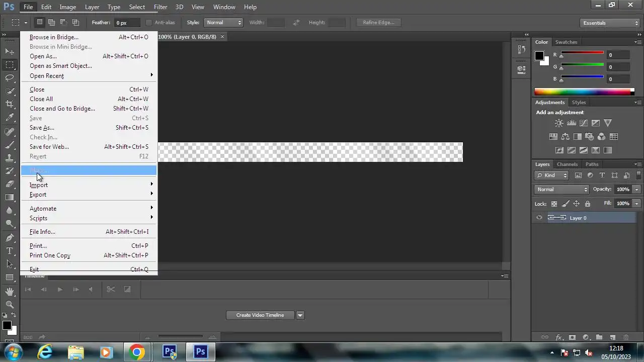Click the layer style fx icon

(558, 337)
